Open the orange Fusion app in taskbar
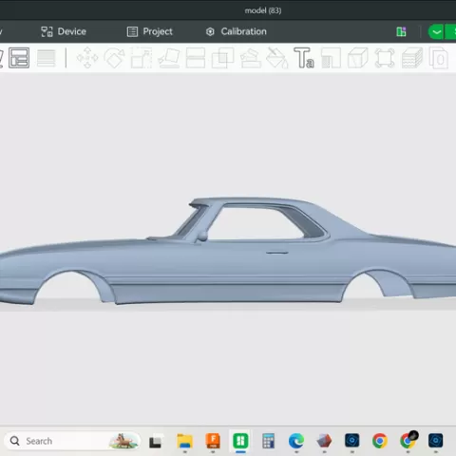The width and height of the screenshot is (456, 456). [213, 441]
